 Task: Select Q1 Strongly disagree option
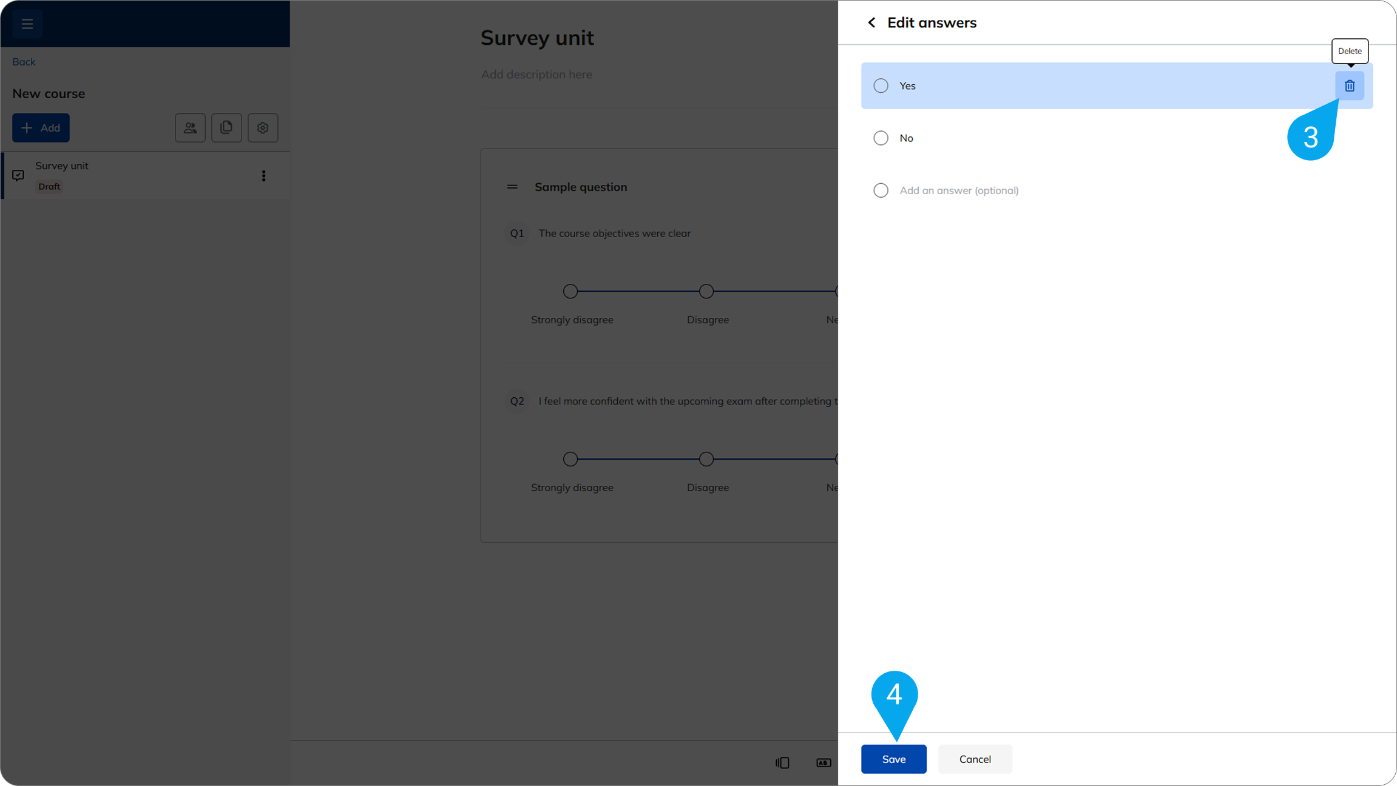click(570, 291)
